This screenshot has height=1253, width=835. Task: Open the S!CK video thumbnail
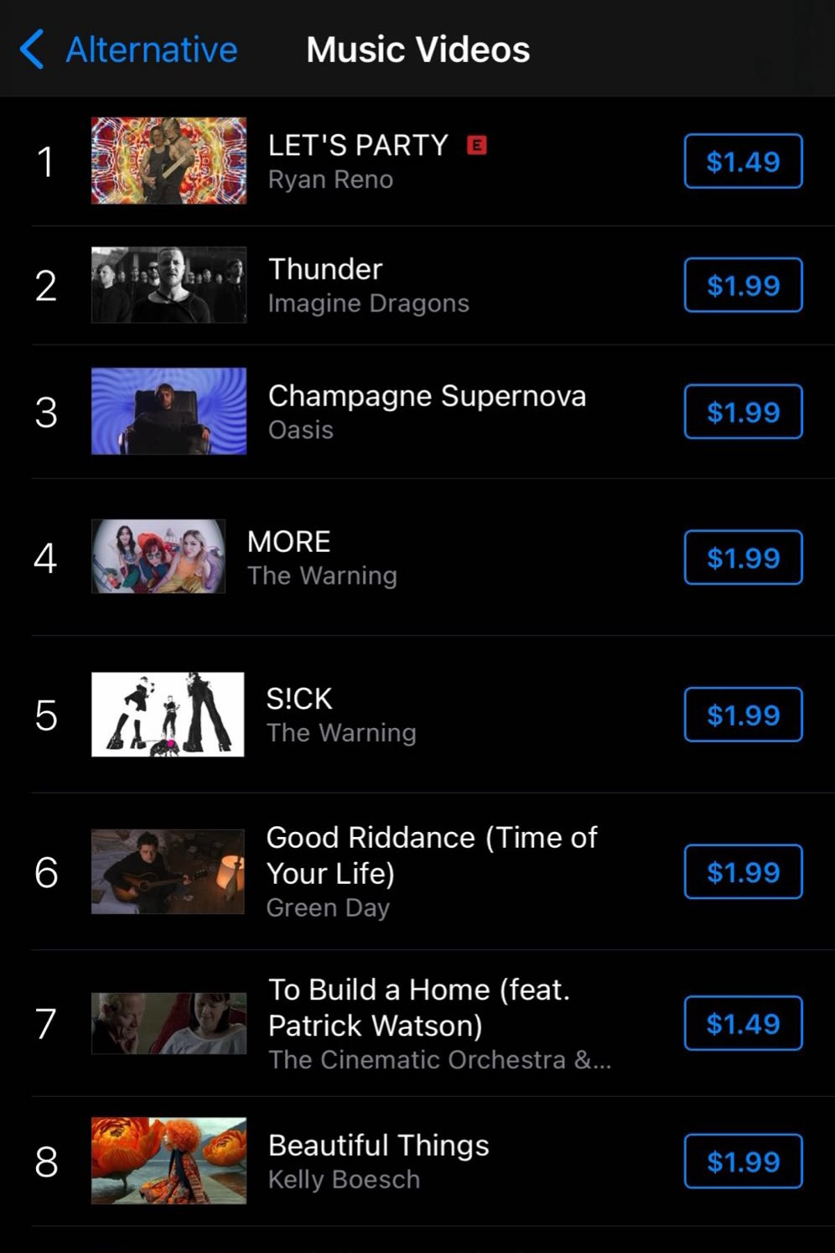tap(168, 715)
